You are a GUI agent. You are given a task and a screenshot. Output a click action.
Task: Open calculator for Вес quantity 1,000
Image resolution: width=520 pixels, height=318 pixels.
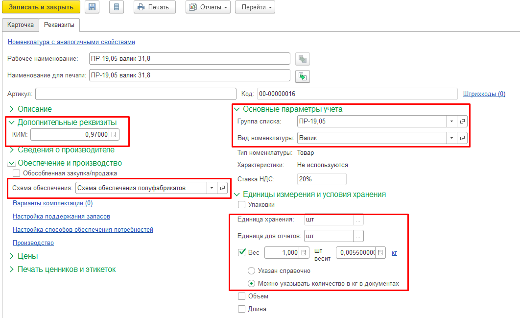coord(304,253)
